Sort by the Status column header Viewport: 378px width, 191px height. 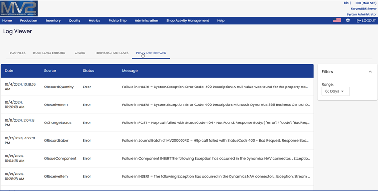(88, 71)
